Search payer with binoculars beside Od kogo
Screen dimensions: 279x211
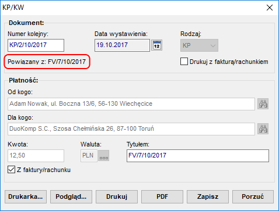click(263, 104)
